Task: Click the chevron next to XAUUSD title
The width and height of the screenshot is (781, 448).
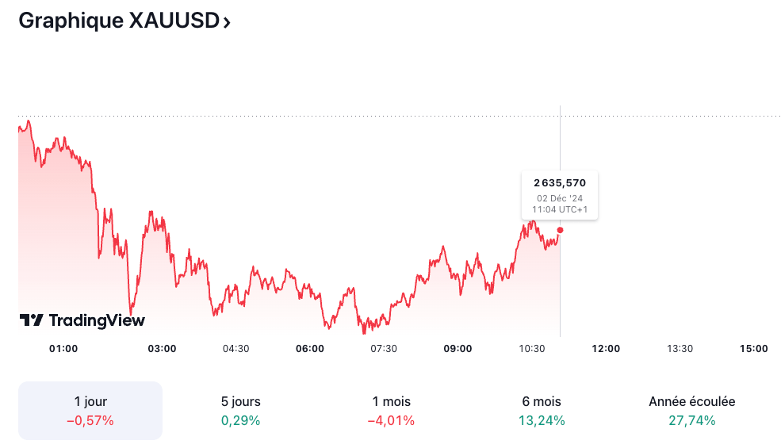Action: pos(227,22)
